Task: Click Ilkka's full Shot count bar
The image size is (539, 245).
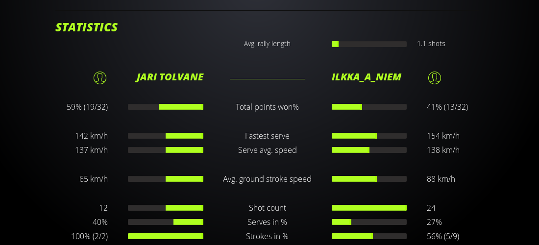Action: coord(369,208)
